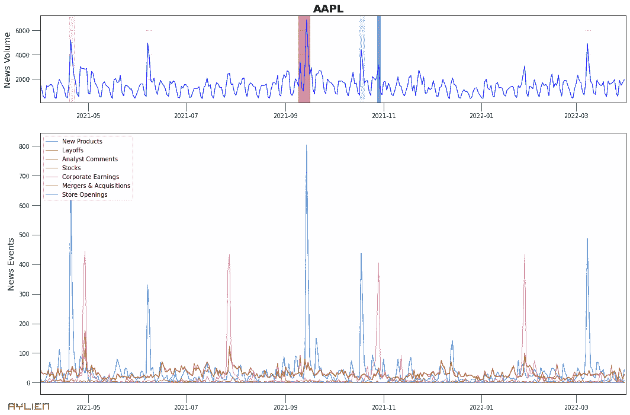630x415 pixels.
Task: Toggle the Mergers & Acquisitions legend entry
Action: (96, 186)
